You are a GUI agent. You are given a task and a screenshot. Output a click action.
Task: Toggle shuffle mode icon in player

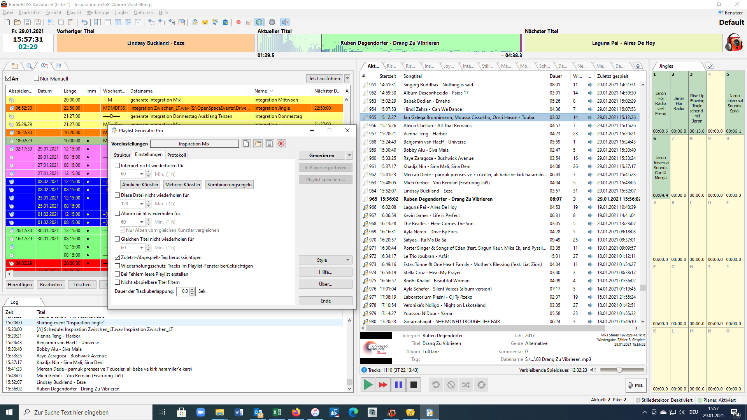click(466, 385)
